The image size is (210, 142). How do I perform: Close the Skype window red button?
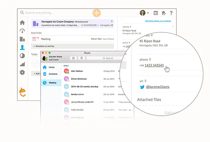43,53
